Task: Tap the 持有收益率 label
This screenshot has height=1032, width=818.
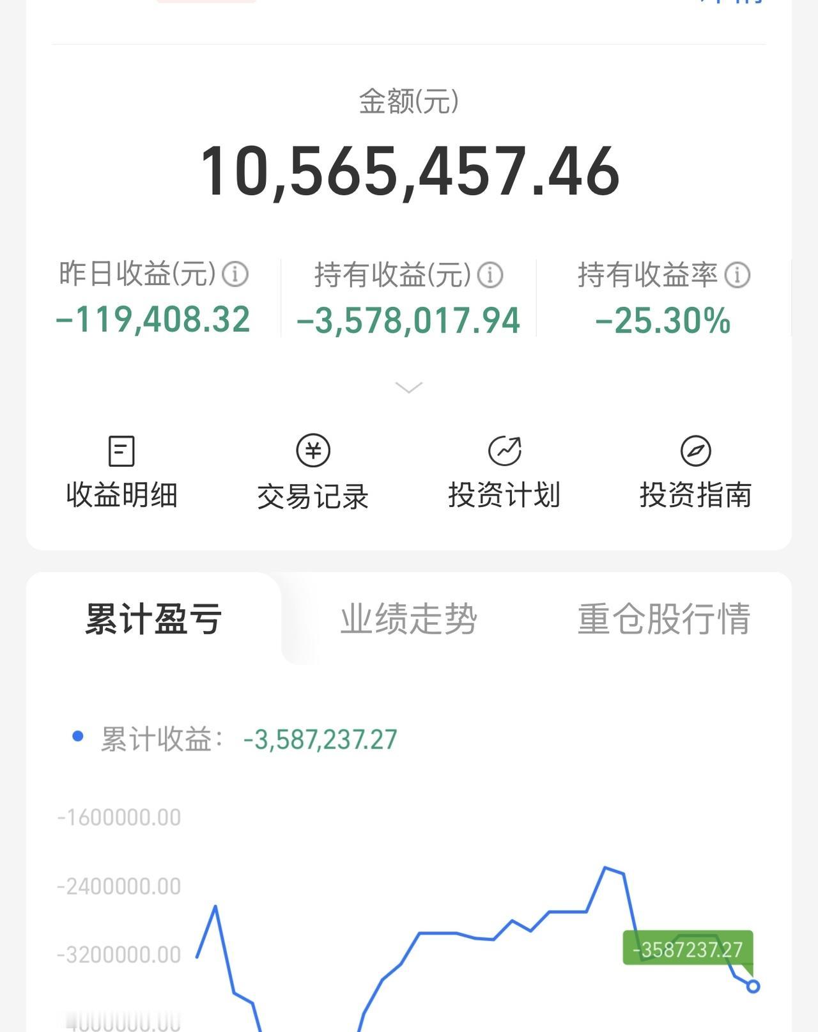Action: pos(648,275)
